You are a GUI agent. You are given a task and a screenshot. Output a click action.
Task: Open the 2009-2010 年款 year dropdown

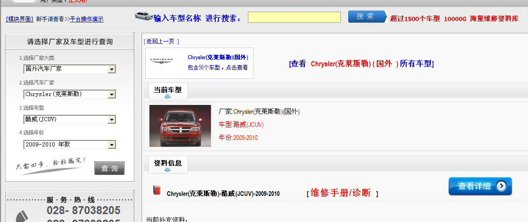tap(70, 145)
